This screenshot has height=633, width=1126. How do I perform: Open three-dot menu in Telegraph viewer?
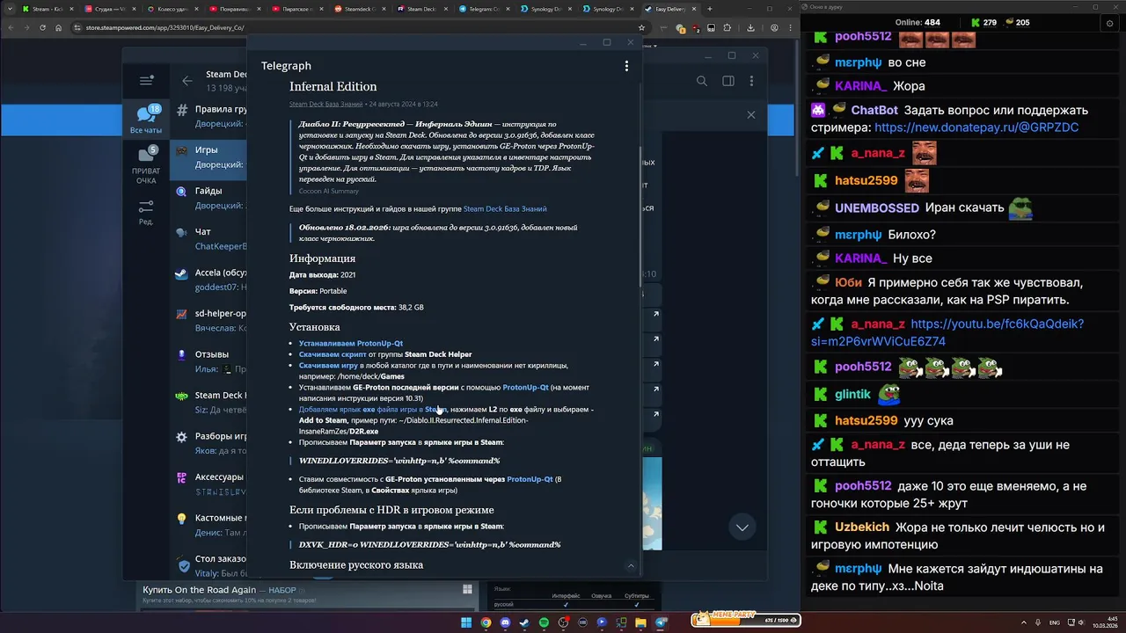pos(626,66)
